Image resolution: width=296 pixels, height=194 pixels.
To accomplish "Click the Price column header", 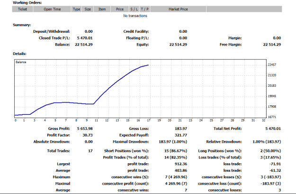I will 120,9.
